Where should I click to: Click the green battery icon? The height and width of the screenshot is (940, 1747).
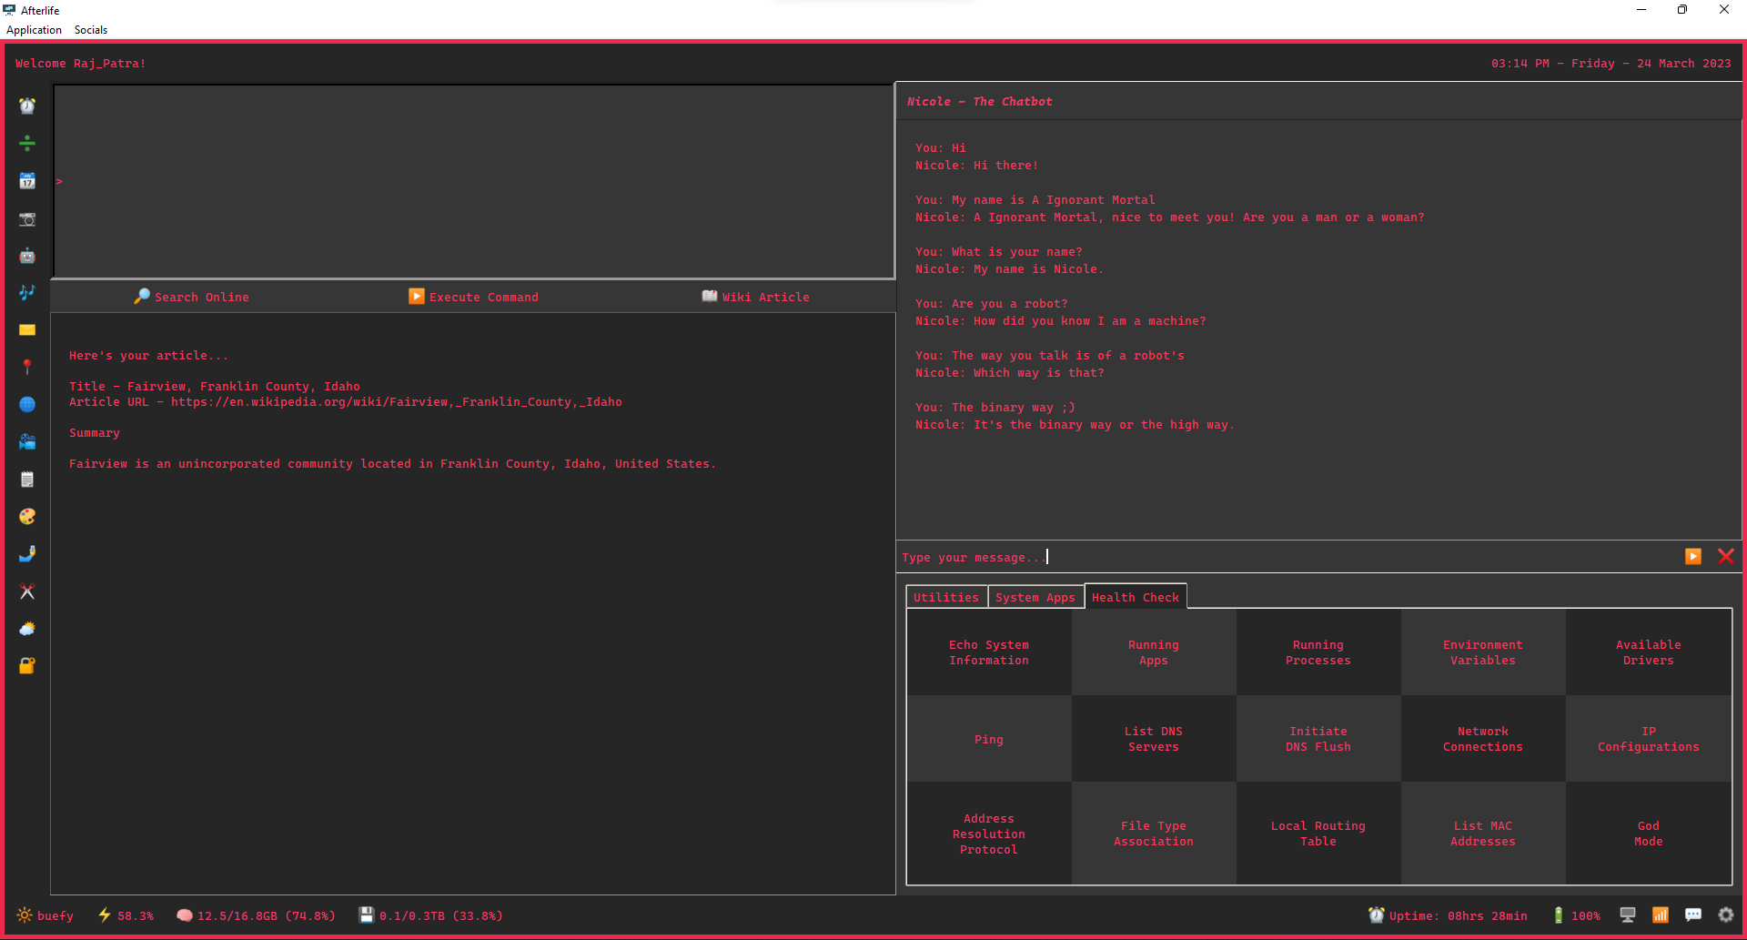pyautogui.click(x=1559, y=915)
